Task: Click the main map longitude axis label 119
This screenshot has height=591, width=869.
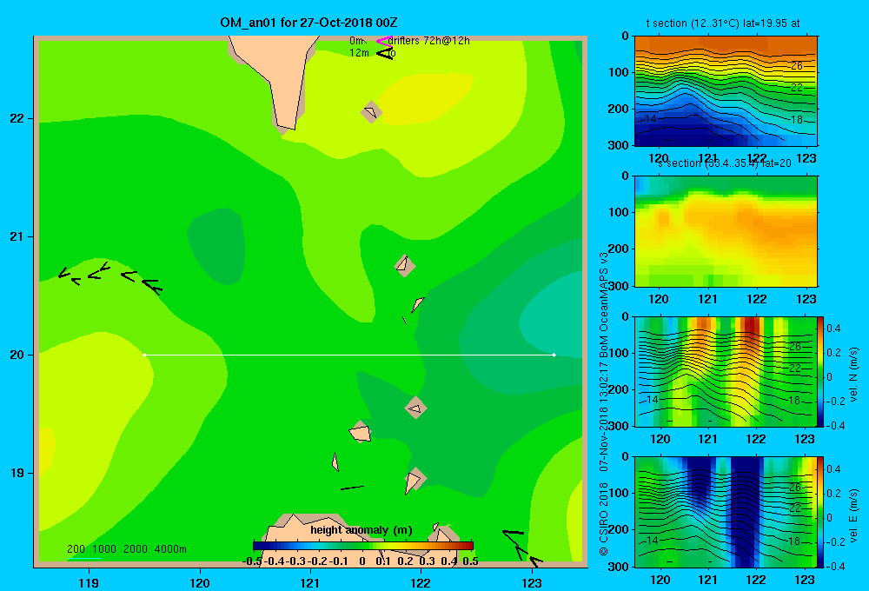Action: tap(90, 582)
